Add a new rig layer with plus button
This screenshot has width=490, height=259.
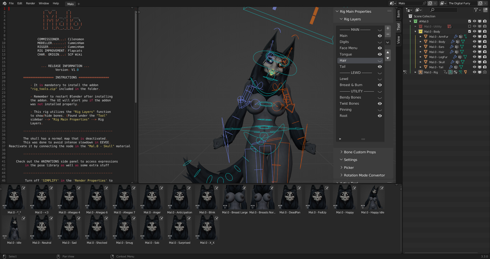(x=388, y=28)
